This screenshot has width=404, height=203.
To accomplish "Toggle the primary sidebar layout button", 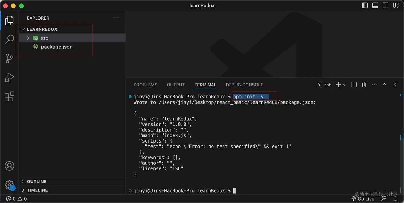I will click(365, 5).
